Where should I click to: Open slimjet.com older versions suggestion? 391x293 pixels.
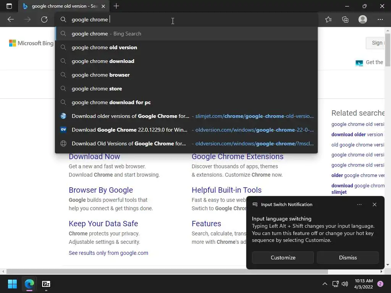point(186,116)
